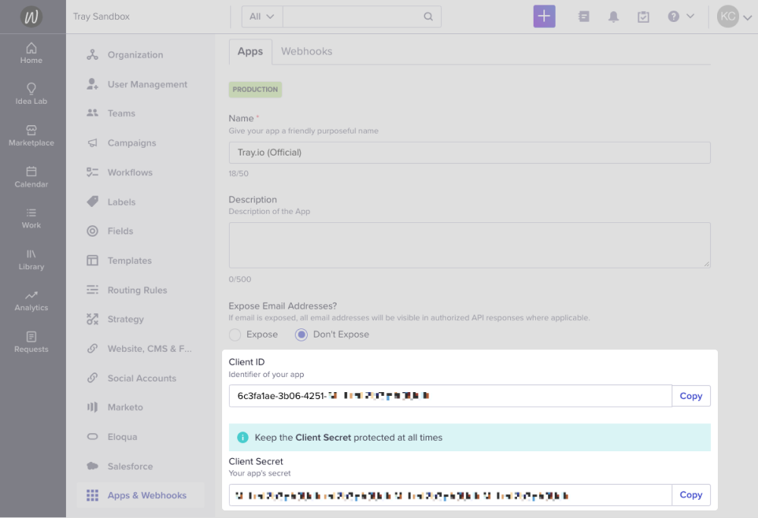Open the Calendar sidebar icon
Viewport: 758px width, 518px height.
tap(31, 172)
